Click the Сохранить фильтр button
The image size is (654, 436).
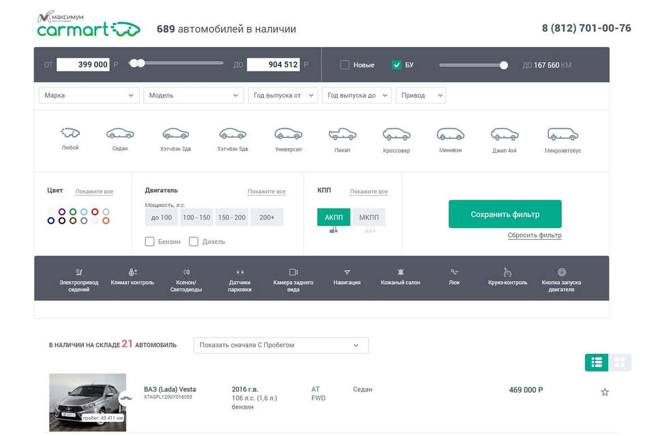tap(505, 214)
